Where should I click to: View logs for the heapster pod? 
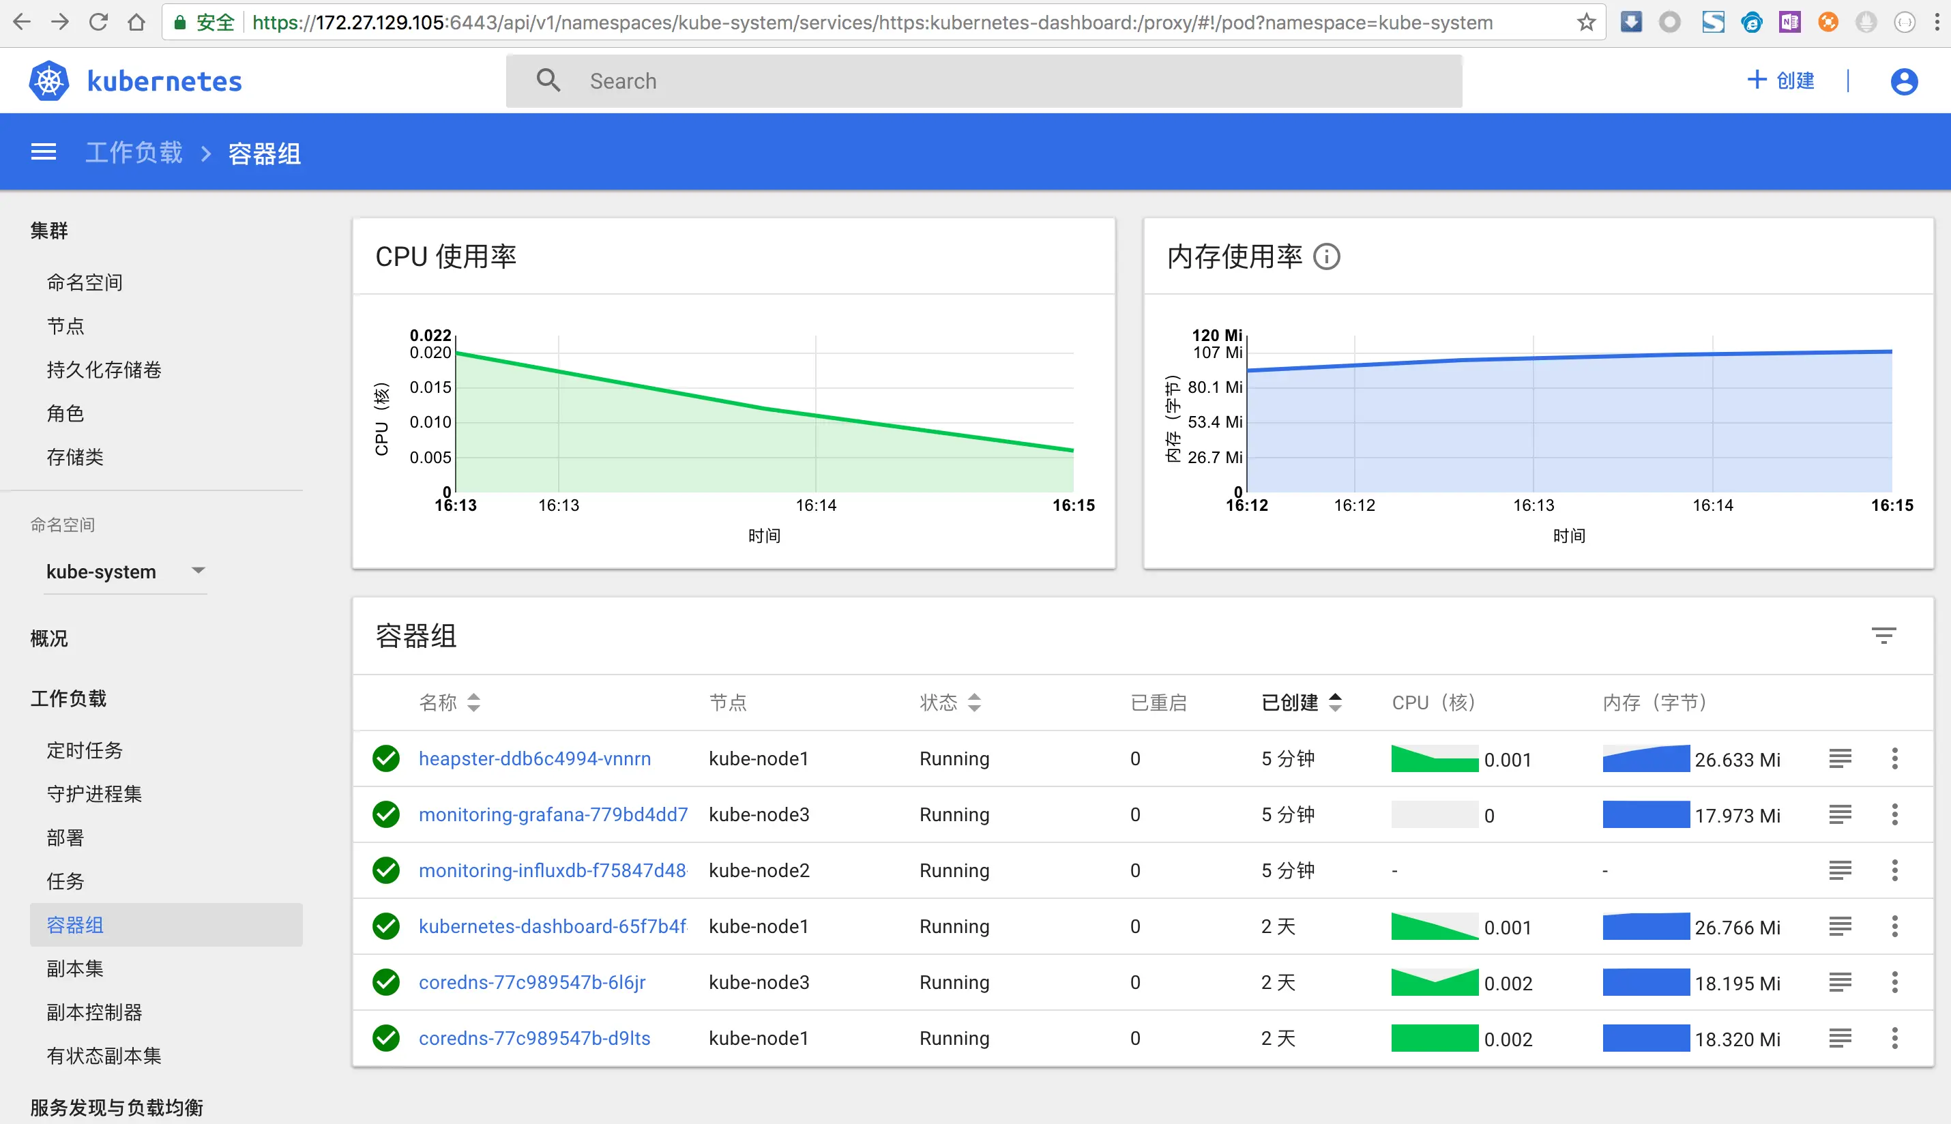[x=1839, y=758]
